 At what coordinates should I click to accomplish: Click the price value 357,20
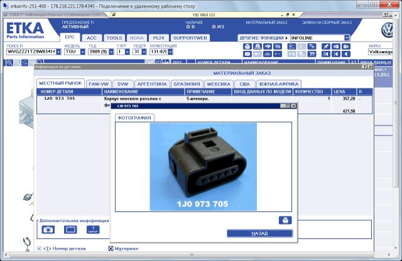coord(349,99)
